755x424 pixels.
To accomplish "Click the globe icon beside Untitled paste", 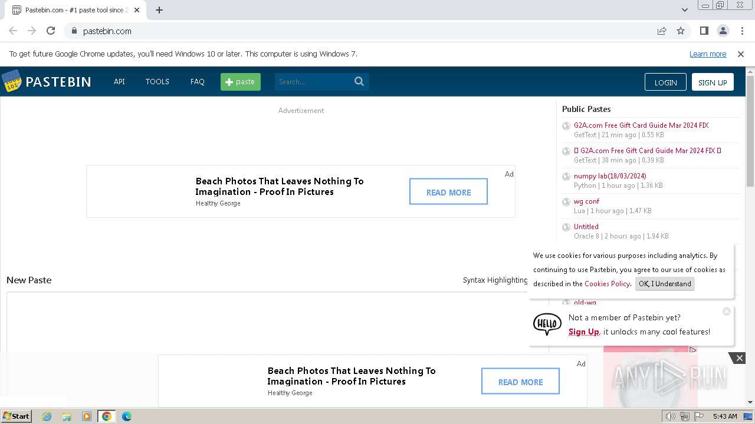I will (x=566, y=227).
